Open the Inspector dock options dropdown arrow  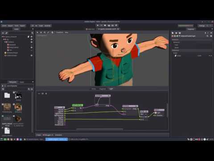(x=212, y=29)
